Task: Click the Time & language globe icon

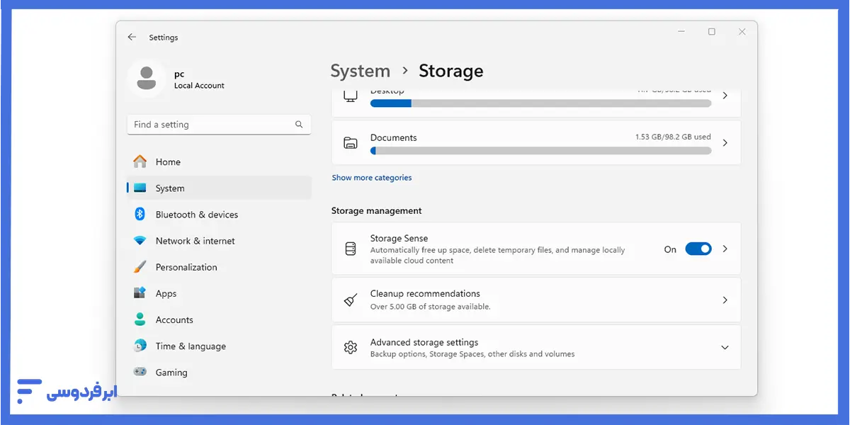Action: click(x=140, y=346)
